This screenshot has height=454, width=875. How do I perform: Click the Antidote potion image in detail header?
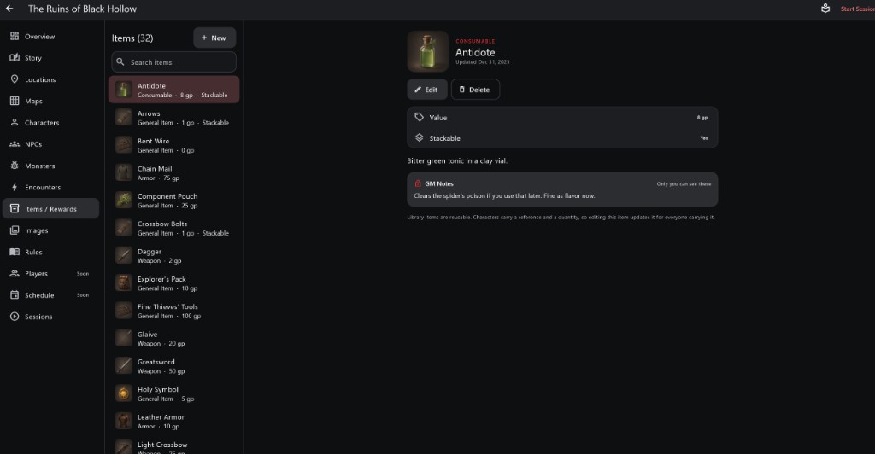(x=427, y=51)
